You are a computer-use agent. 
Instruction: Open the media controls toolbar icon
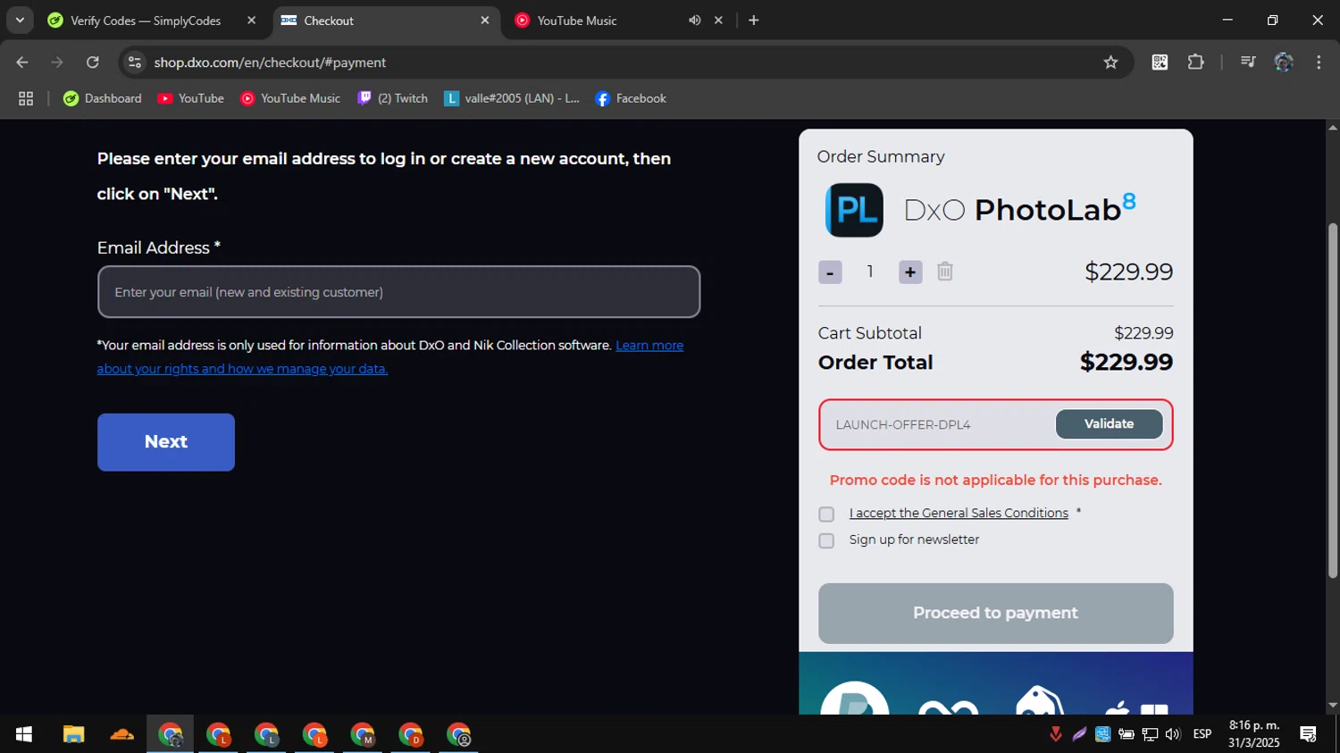pos(1248,63)
